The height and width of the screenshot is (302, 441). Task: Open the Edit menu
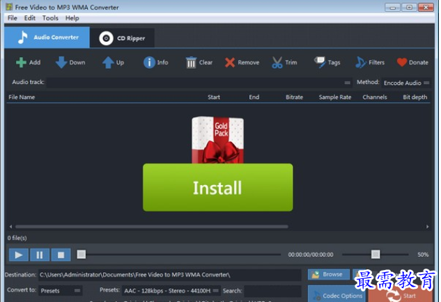(x=29, y=18)
